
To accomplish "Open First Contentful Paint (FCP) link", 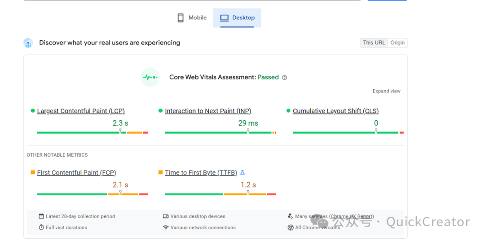I will coord(76,173).
